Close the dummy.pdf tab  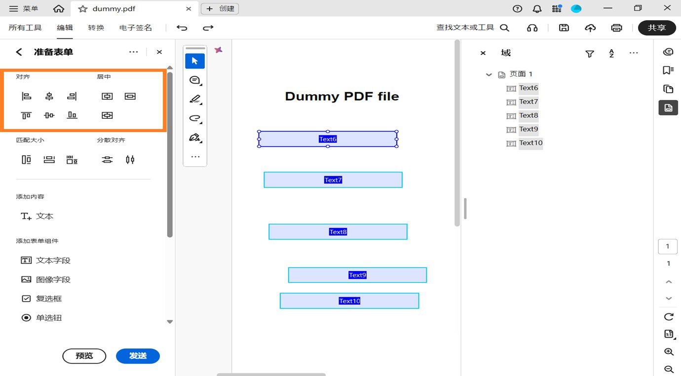pos(189,9)
